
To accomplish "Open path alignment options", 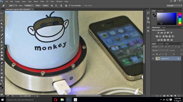I will point(56,6).
